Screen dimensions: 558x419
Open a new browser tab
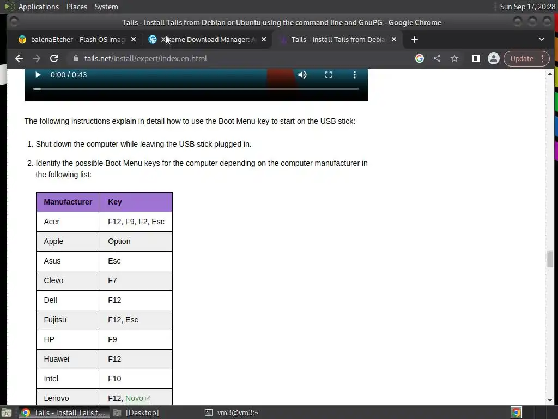[x=415, y=39]
